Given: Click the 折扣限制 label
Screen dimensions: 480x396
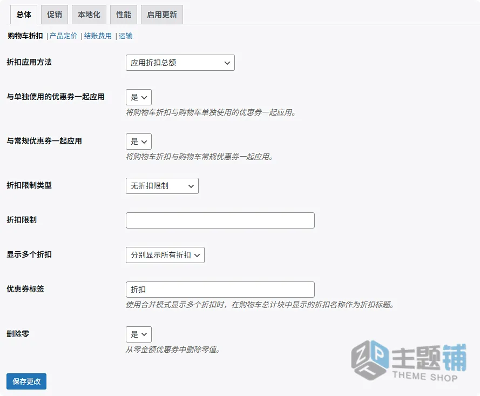Looking at the screenshot, I should [x=22, y=220].
